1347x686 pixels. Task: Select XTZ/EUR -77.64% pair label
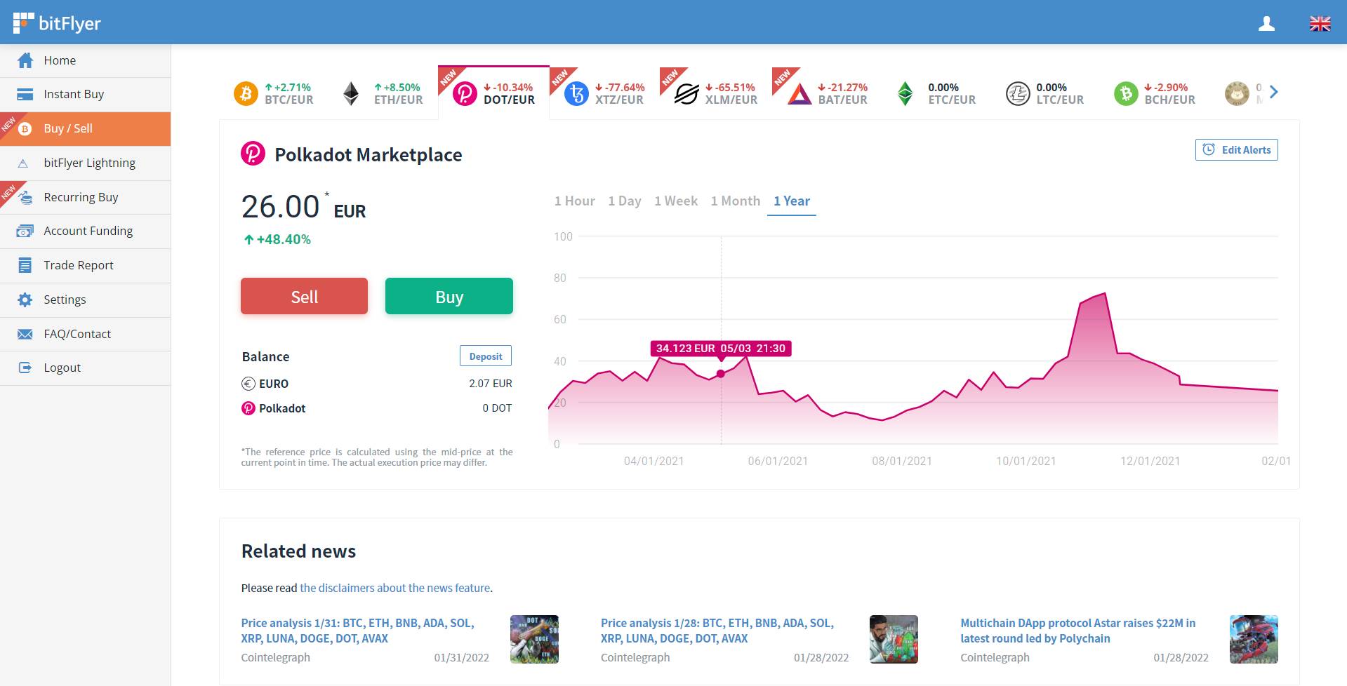pyautogui.click(x=620, y=93)
